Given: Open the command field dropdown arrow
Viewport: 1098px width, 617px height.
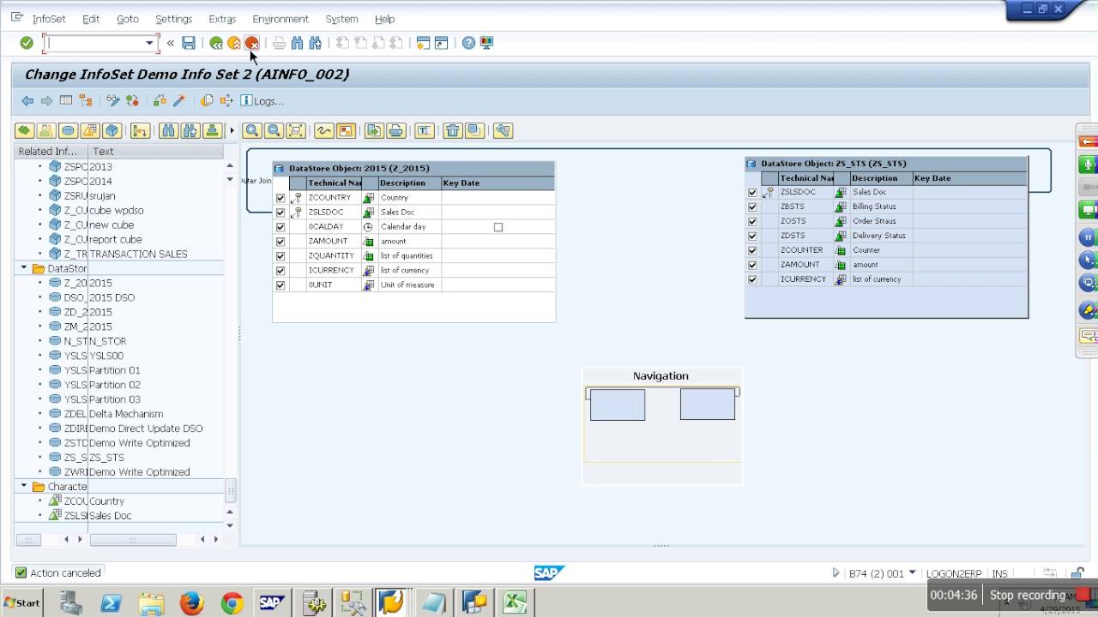Looking at the screenshot, I should [149, 43].
